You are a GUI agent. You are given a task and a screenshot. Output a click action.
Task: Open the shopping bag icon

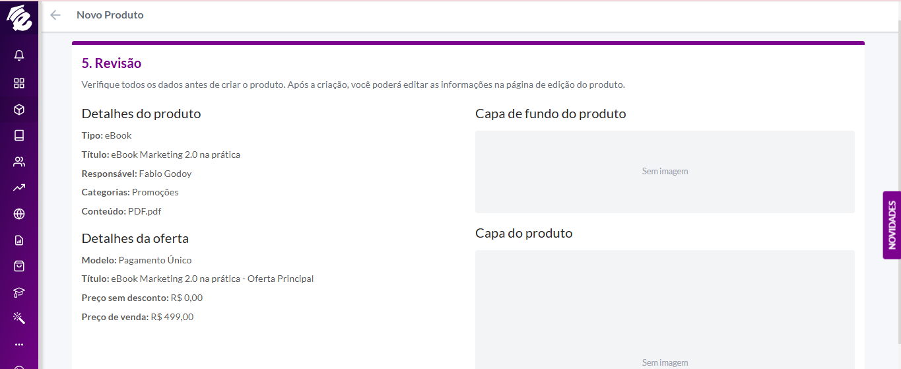tap(19, 266)
